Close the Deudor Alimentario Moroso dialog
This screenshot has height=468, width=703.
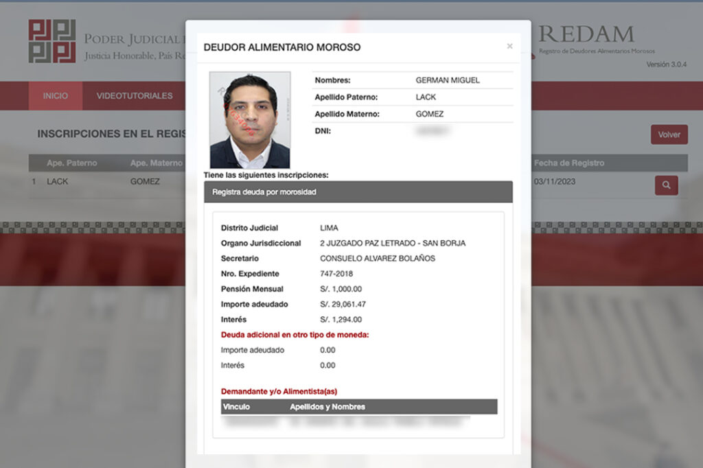tap(509, 46)
